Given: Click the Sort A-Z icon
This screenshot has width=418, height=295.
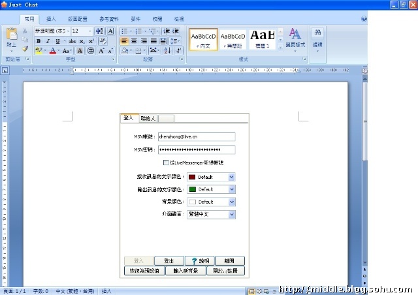Looking at the screenshot, I should click(x=167, y=50).
